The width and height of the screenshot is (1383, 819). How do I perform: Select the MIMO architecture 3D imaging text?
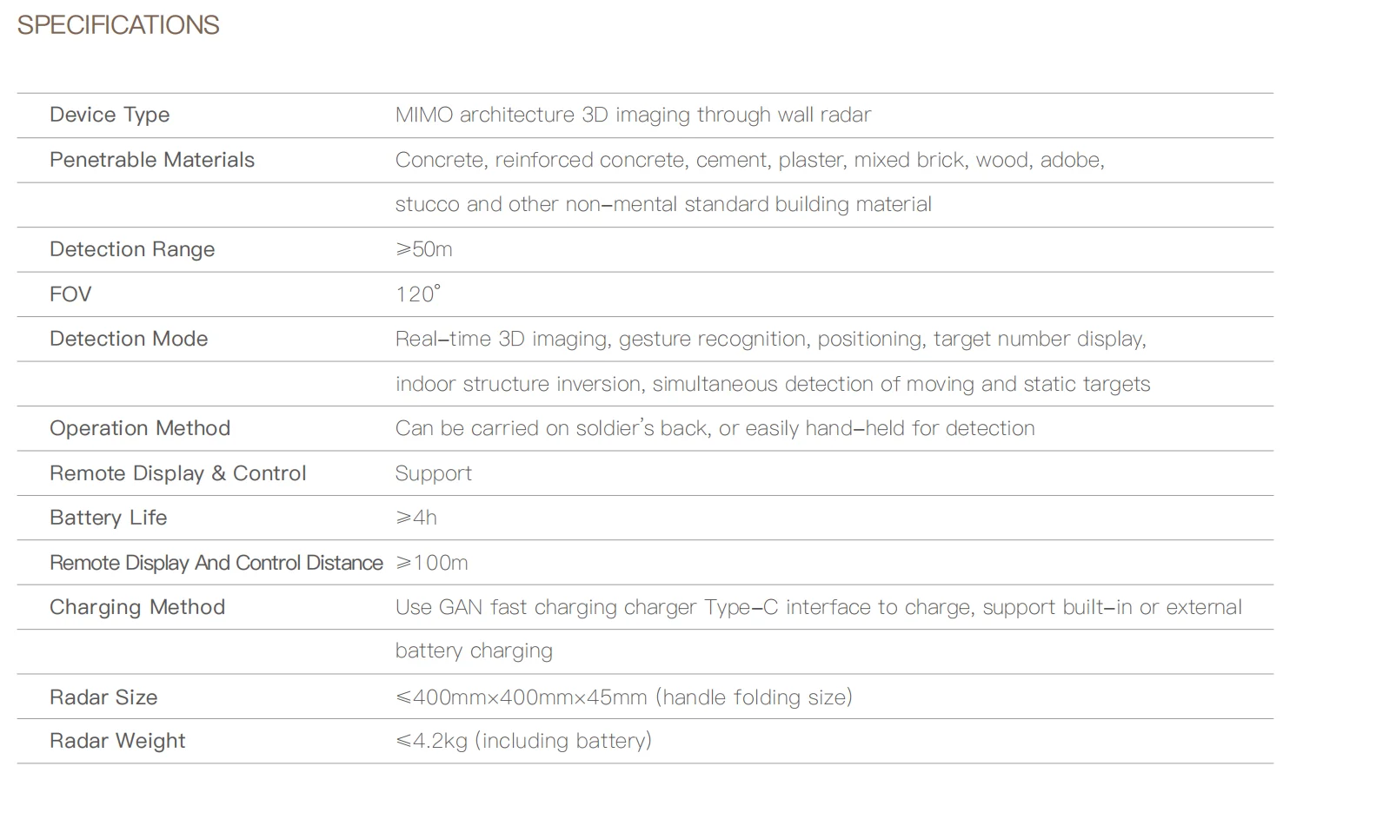(633, 115)
